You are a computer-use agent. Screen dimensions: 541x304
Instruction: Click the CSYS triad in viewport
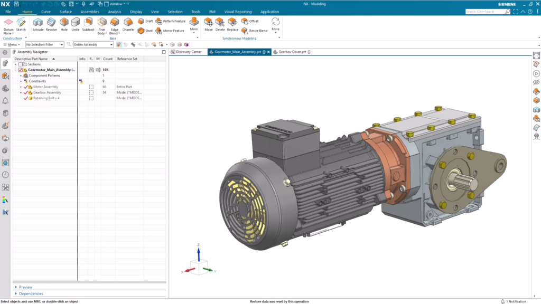pyautogui.click(x=199, y=260)
